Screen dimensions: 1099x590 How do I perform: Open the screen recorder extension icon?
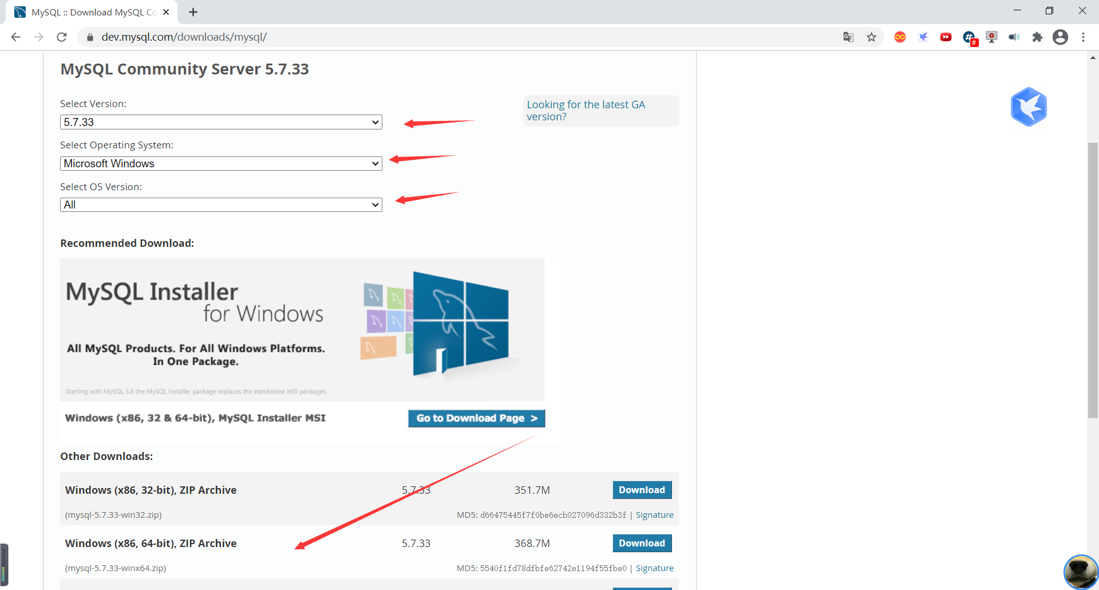pyautogui.click(x=991, y=37)
